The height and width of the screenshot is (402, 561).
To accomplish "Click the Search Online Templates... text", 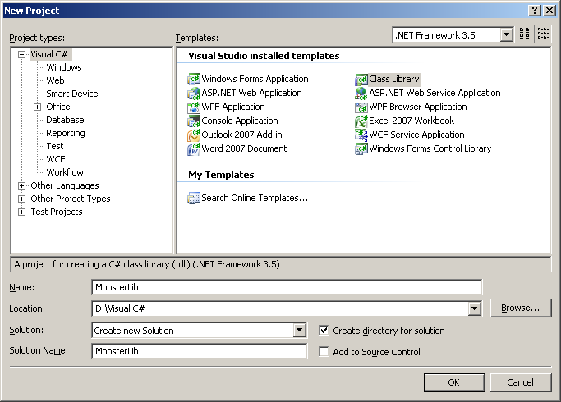I will click(255, 198).
